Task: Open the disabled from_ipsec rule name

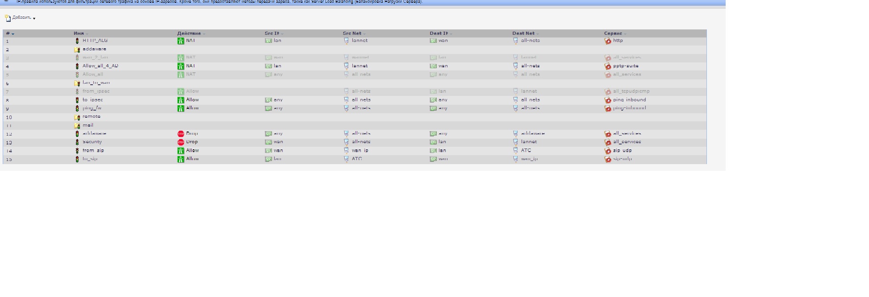Action: coord(96,91)
